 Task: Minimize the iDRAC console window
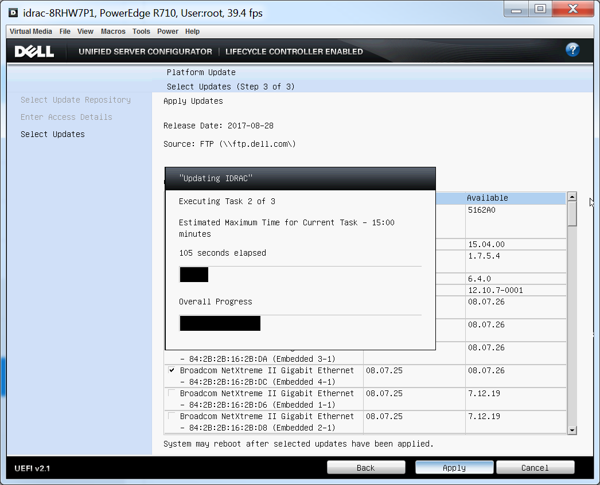point(516,9)
